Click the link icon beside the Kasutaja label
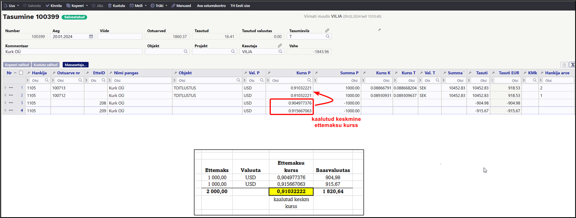This screenshot has height=218, width=576. point(280,46)
